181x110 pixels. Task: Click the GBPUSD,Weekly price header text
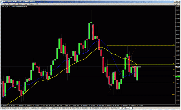point(14,7)
